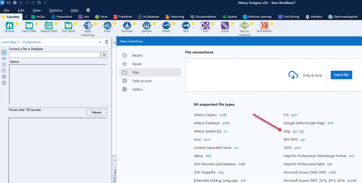362x183 pixels.
Task: Click the .avro file type link
Action: pos(207,140)
